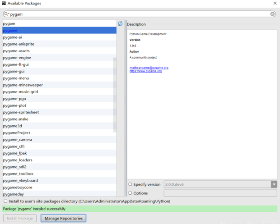Select pygame-minesweeper package
The height and width of the screenshot is (224, 280).
click(x=23, y=85)
